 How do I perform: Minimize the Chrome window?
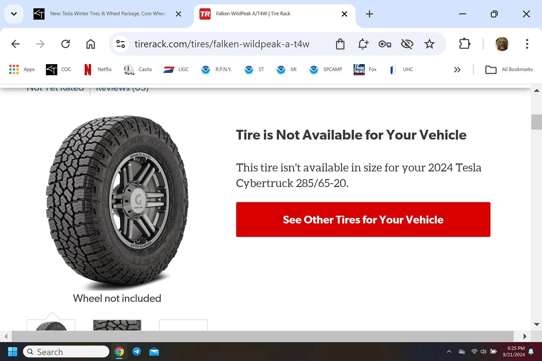pyautogui.click(x=462, y=14)
